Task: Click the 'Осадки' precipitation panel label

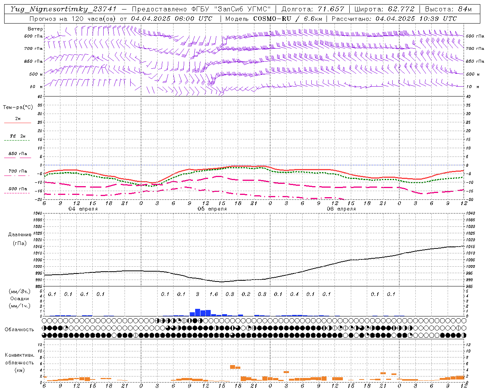Action: [20, 299]
